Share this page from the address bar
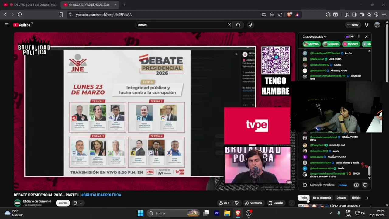Image resolution: width=389 pixels, height=219 pixels. point(280,15)
